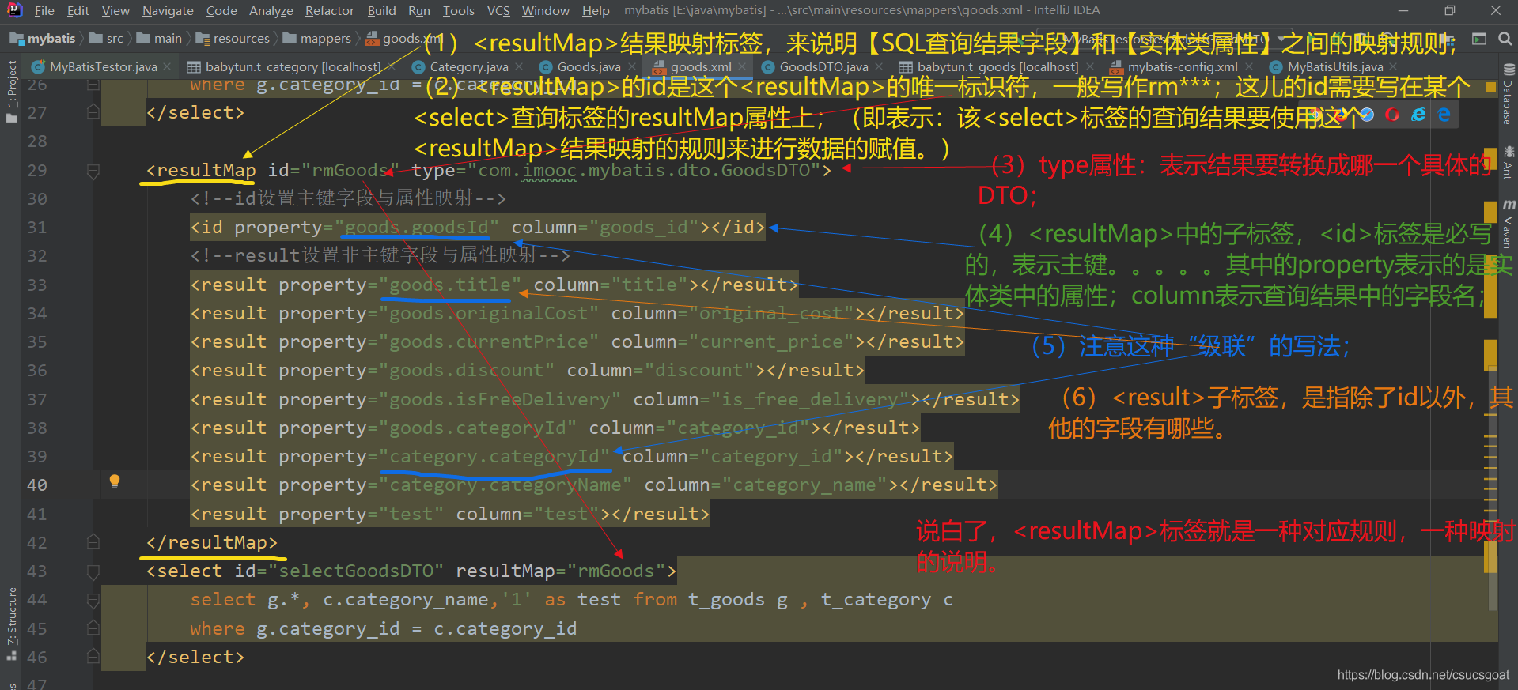This screenshot has height=690, width=1518.
Task: Collapse the resultMap block at line 29
Action: (93, 171)
